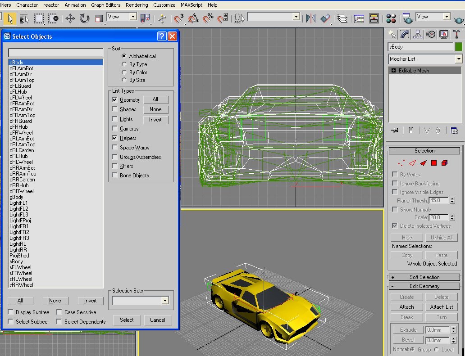Open the Hierarchy panel tab
This screenshot has height=356, width=465.
pyautogui.click(x=418, y=34)
